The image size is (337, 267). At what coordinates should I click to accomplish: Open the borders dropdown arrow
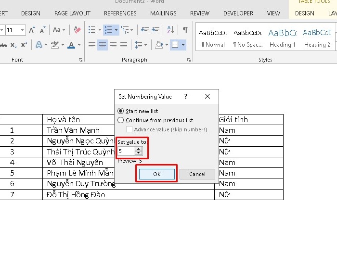(183, 45)
